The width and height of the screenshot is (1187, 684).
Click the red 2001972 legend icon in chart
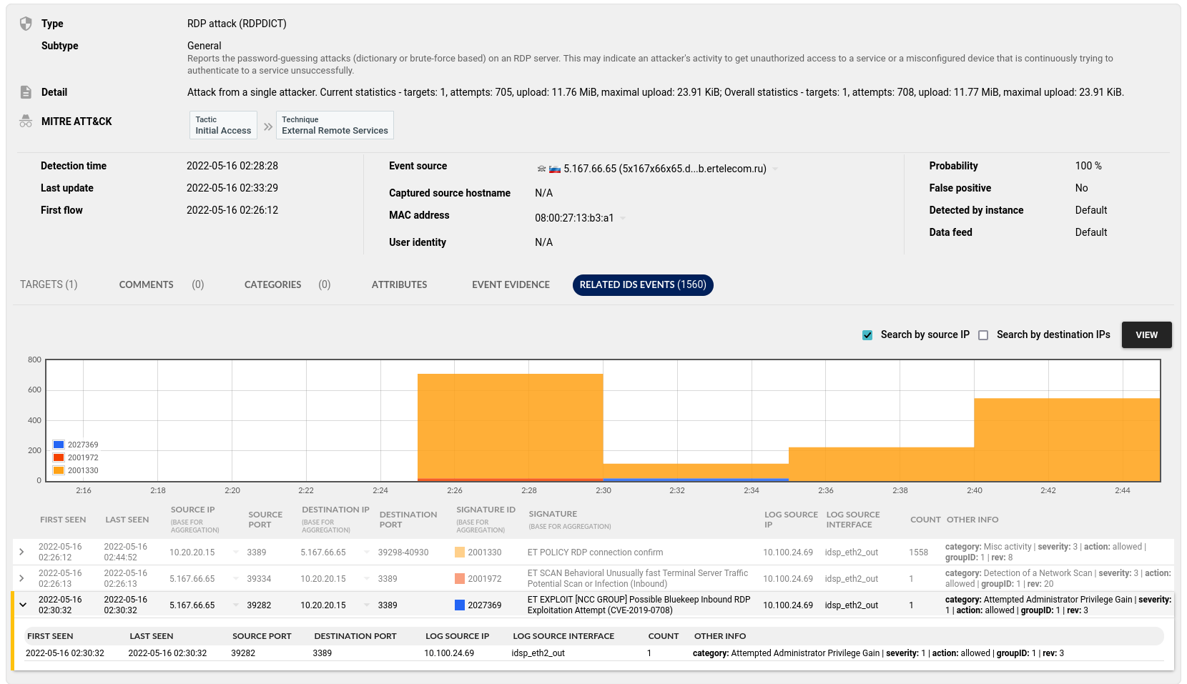tap(59, 457)
